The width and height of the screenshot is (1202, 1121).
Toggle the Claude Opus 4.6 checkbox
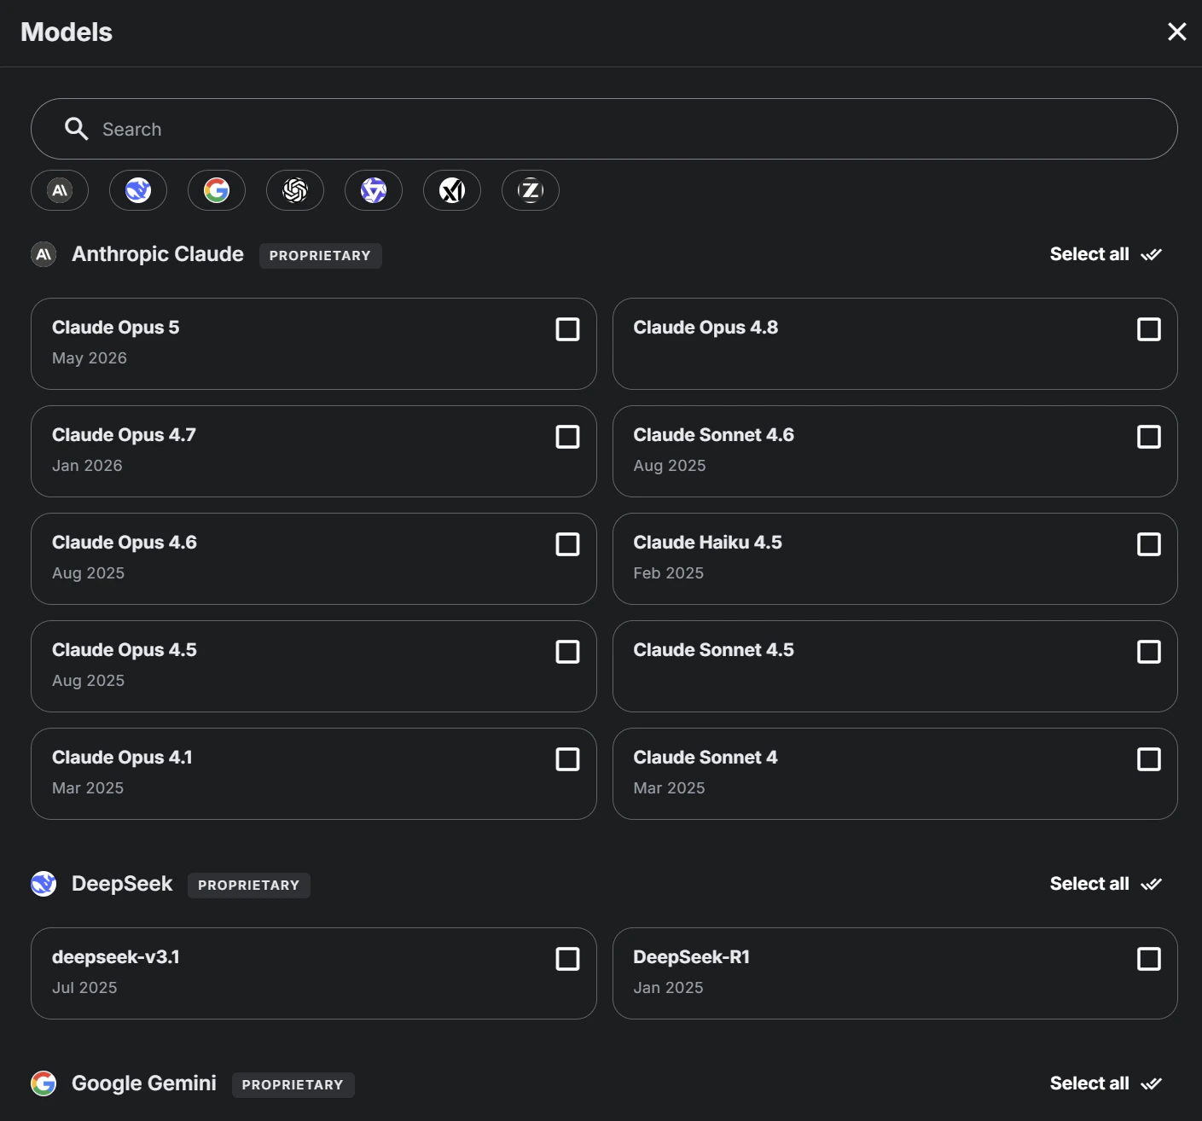(x=567, y=544)
